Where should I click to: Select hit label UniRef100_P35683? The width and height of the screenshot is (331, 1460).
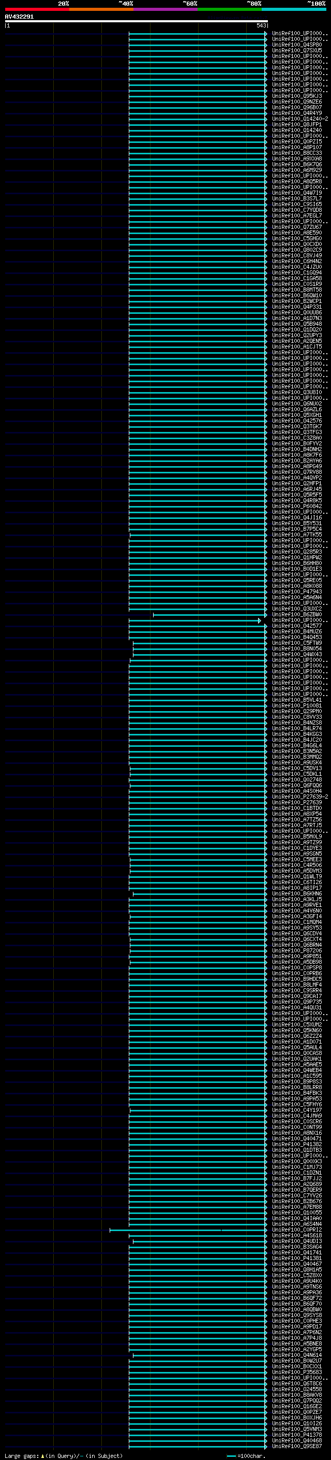pos(297,1372)
